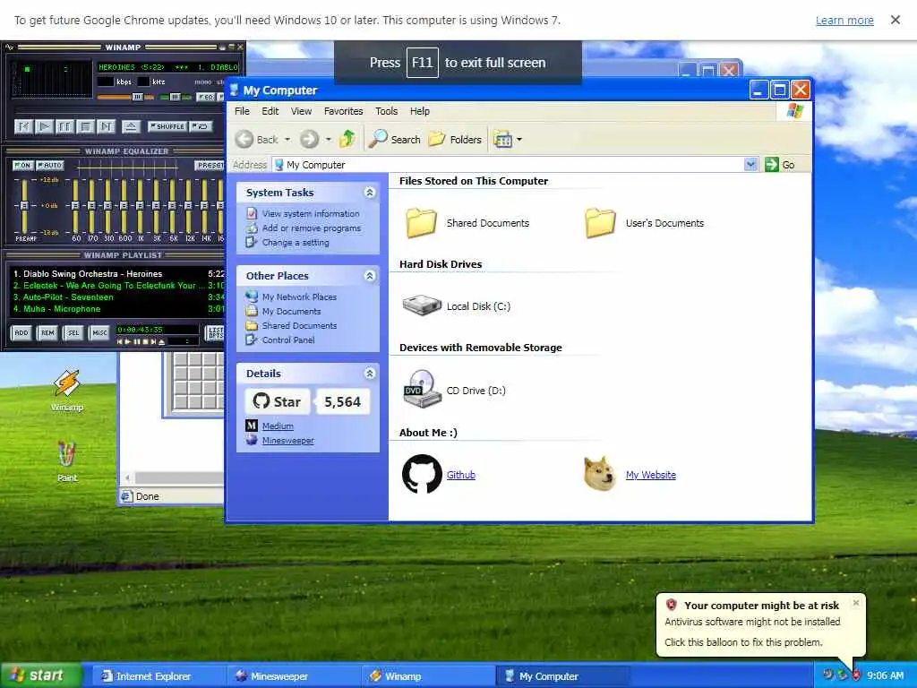The image size is (917, 688).
Task: Click the Go button
Action: click(x=780, y=165)
